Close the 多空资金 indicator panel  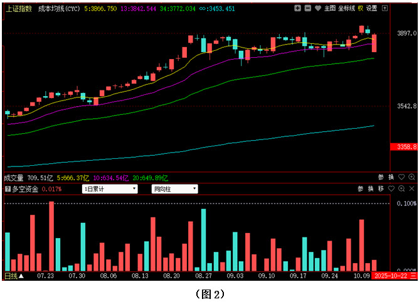coord(411,188)
